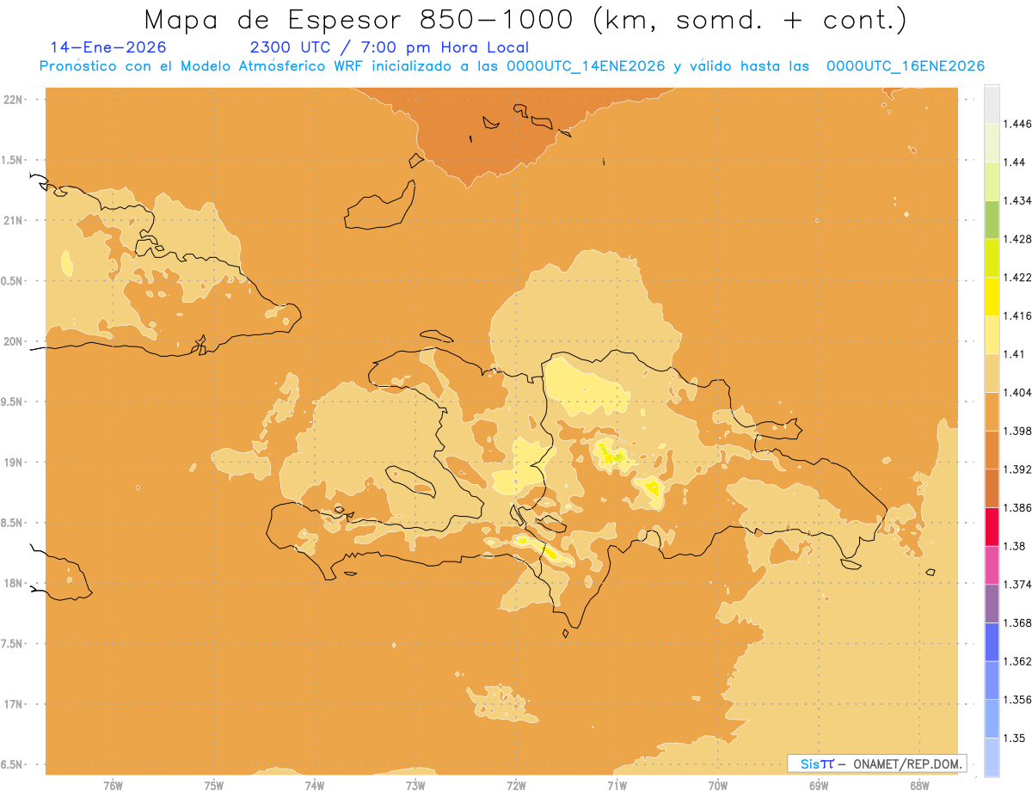Click the latitude axis label '19N'
Image resolution: width=1032 pixels, height=797 pixels.
click(x=12, y=462)
